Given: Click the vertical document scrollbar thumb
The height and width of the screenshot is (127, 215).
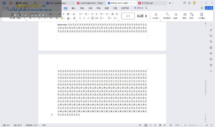Looking at the screenshot, I should click(205, 87).
